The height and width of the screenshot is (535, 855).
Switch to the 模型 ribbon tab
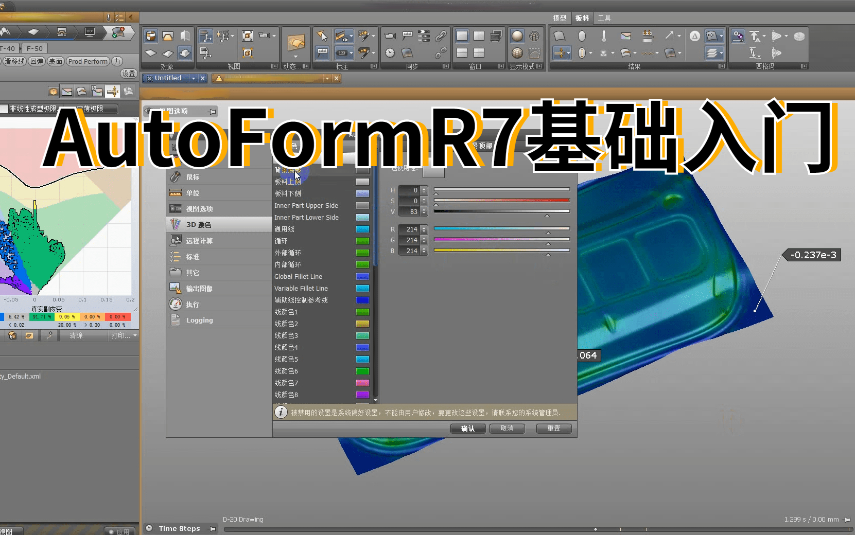coord(560,18)
